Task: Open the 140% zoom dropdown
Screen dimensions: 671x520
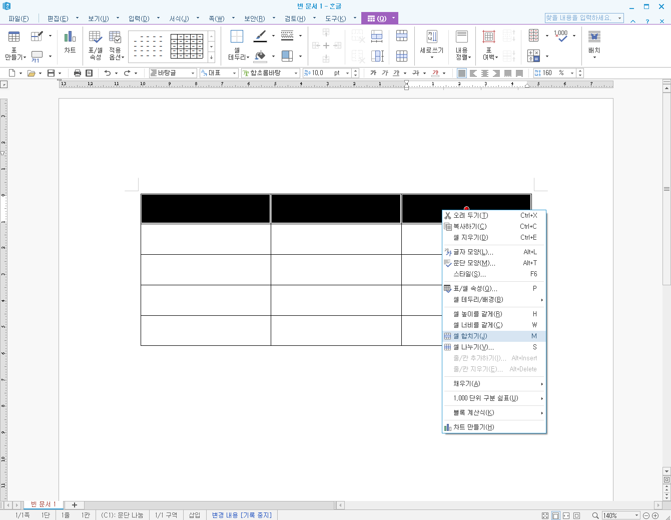Action: pos(637,515)
